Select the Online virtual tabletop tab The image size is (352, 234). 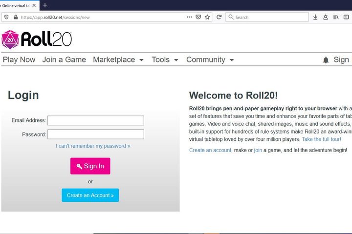[x=17, y=5]
